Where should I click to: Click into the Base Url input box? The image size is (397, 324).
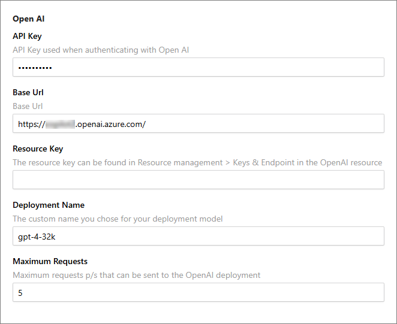tap(198, 123)
